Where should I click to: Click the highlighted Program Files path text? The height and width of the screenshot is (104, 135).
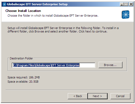46,65
